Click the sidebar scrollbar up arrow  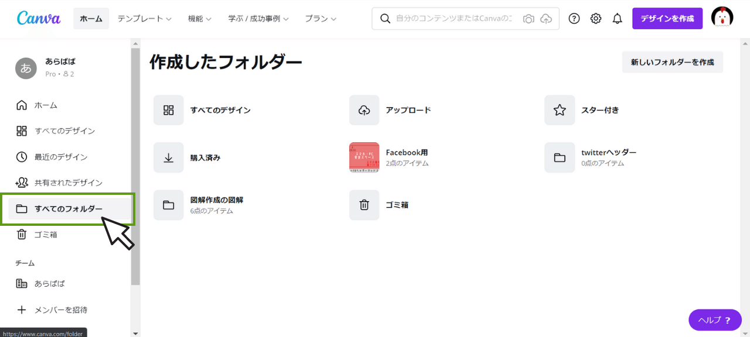click(135, 44)
